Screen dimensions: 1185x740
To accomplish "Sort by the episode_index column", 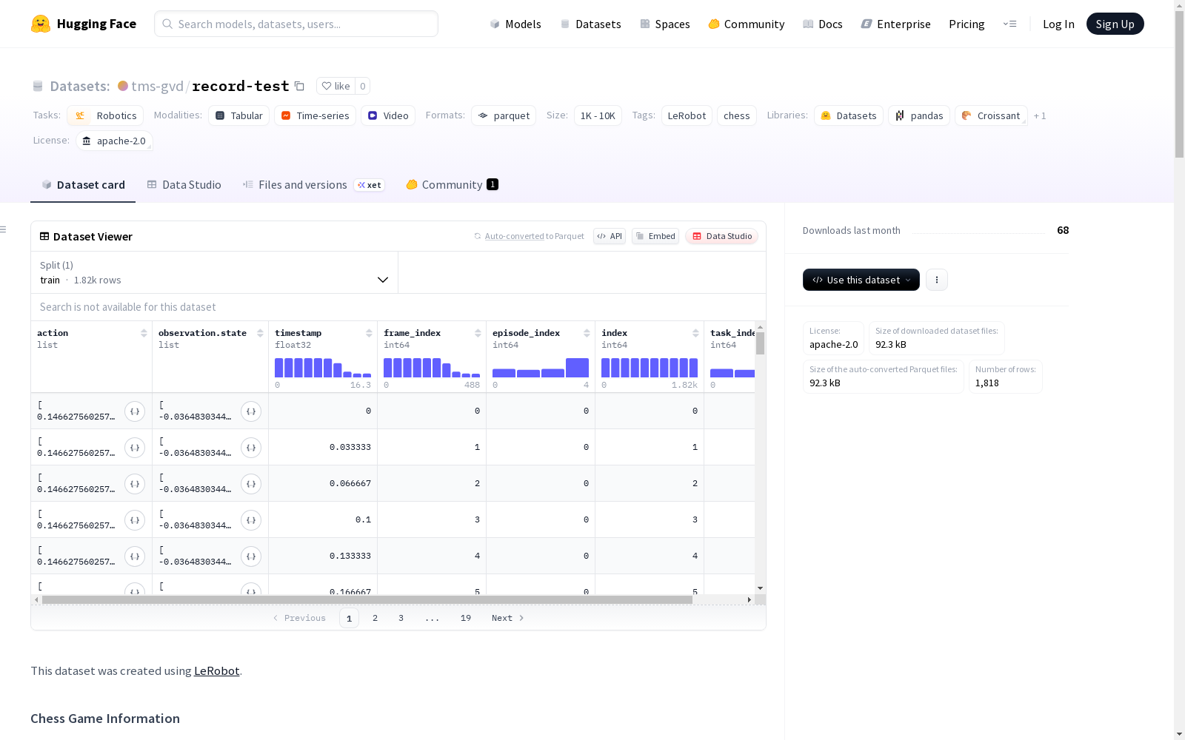I will coord(587,333).
